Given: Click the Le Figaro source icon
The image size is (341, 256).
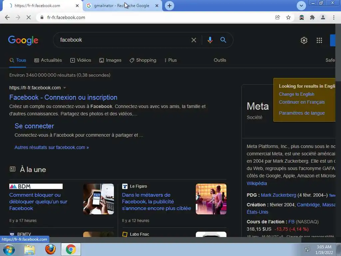Looking at the screenshot, I should pos(125,186).
